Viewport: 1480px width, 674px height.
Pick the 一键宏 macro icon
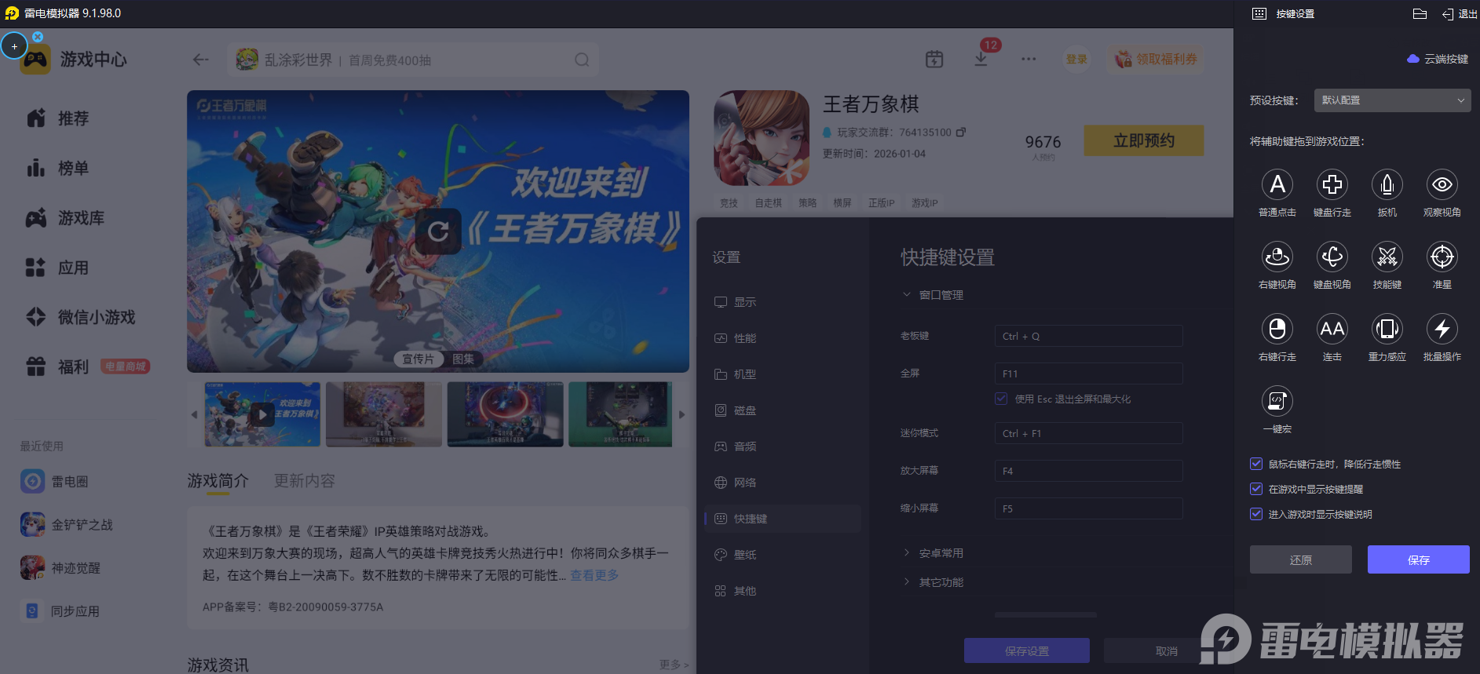point(1277,401)
